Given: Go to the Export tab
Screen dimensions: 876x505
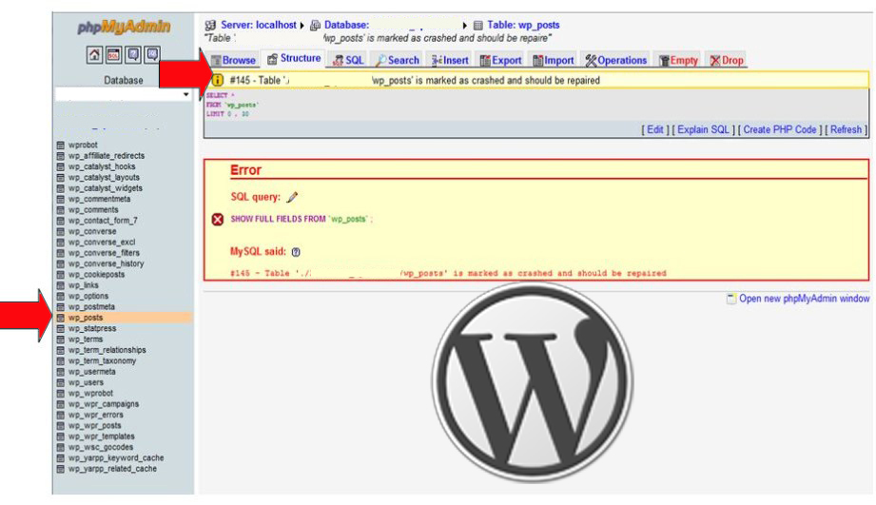Looking at the screenshot, I should click(500, 60).
